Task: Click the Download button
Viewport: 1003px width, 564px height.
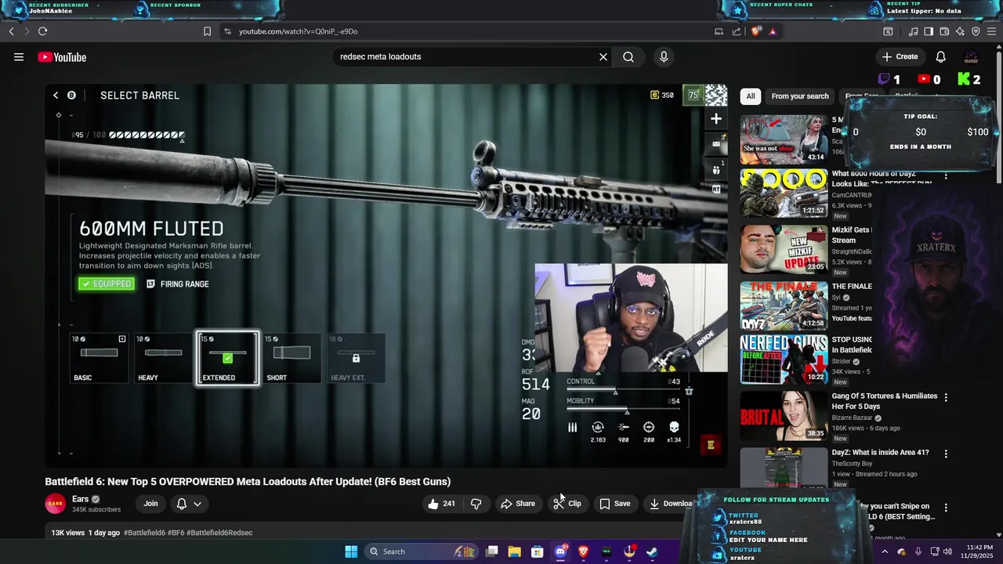Action: [670, 504]
